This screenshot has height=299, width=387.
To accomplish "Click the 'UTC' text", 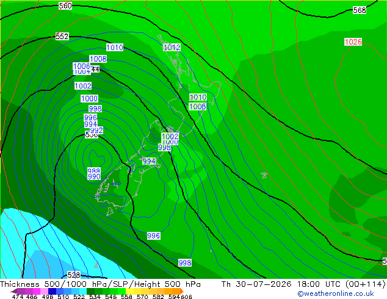I will tap(333, 284).
